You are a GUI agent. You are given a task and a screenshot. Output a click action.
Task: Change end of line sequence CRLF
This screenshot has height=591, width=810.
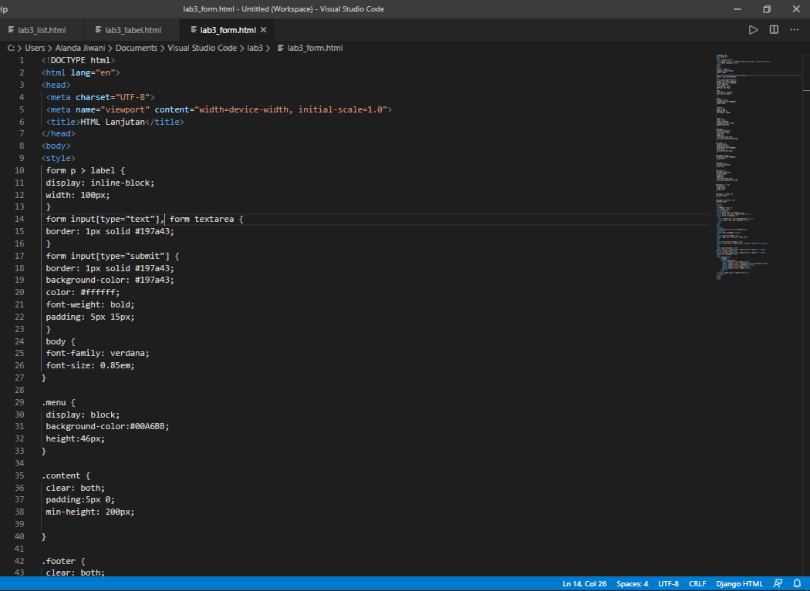pyautogui.click(x=697, y=584)
